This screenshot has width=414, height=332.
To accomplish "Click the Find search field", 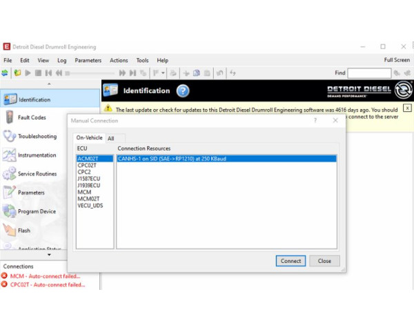I will (x=369, y=72).
